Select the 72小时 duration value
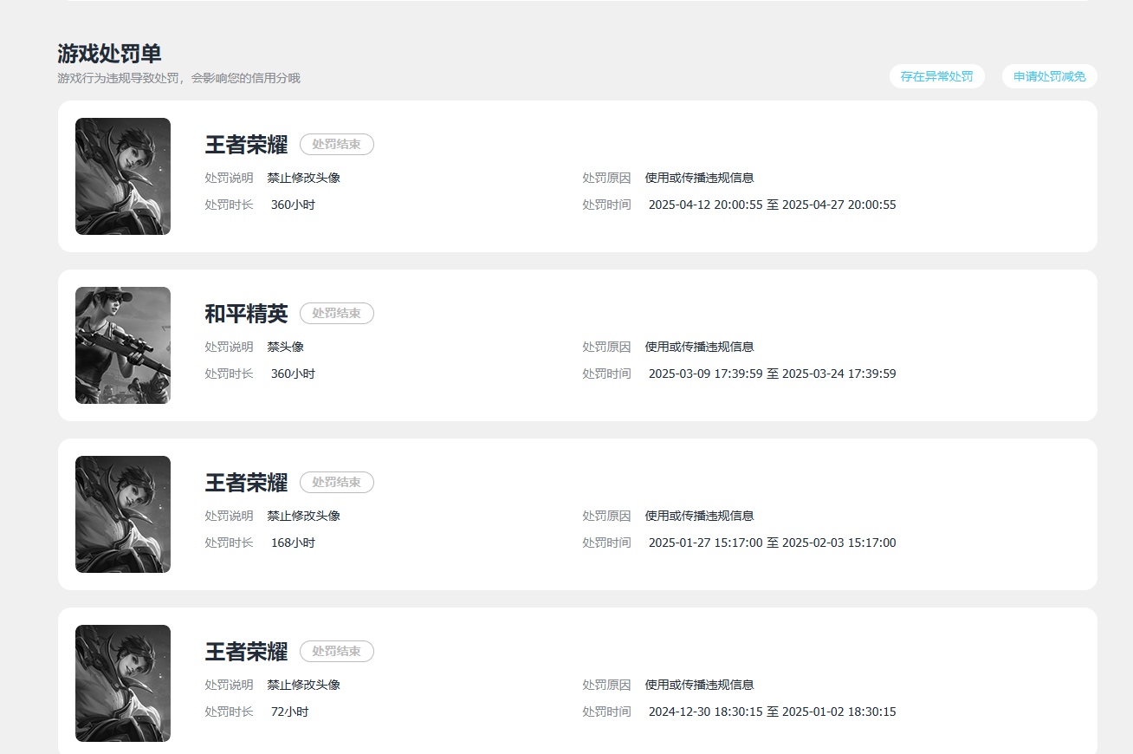 pyautogui.click(x=289, y=712)
